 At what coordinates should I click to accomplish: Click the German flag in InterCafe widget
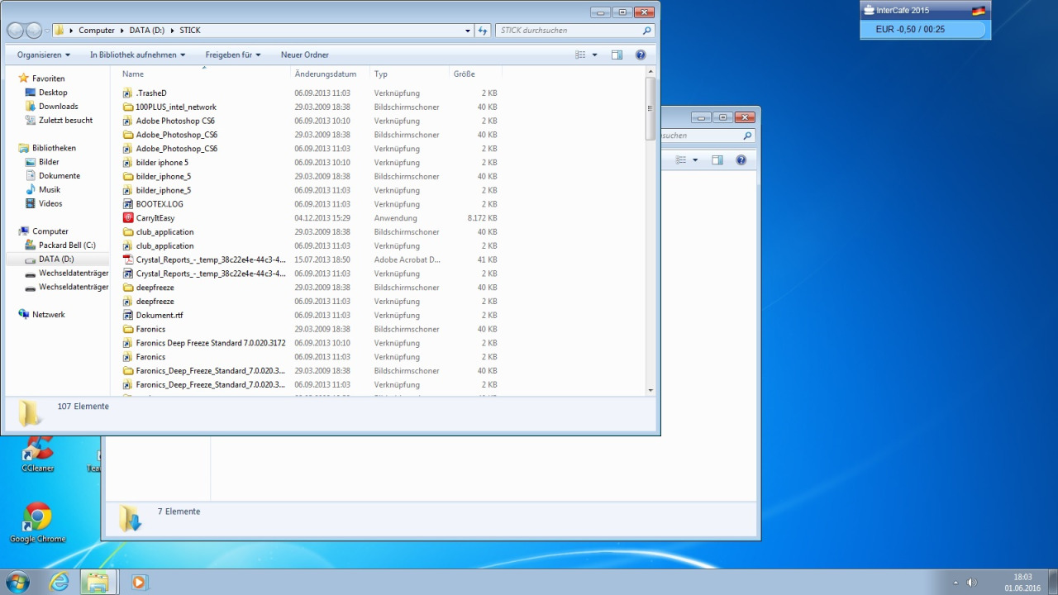(979, 11)
